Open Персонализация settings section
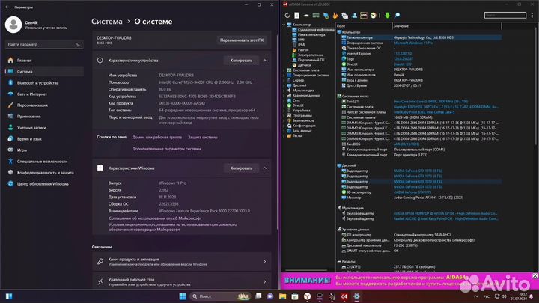The image size is (539, 303). pyautogui.click(x=44, y=105)
